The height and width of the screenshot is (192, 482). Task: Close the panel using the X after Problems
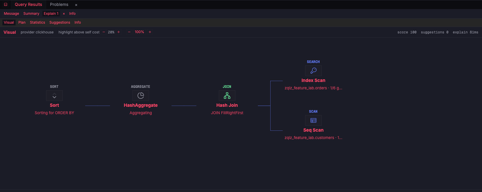coord(76,5)
